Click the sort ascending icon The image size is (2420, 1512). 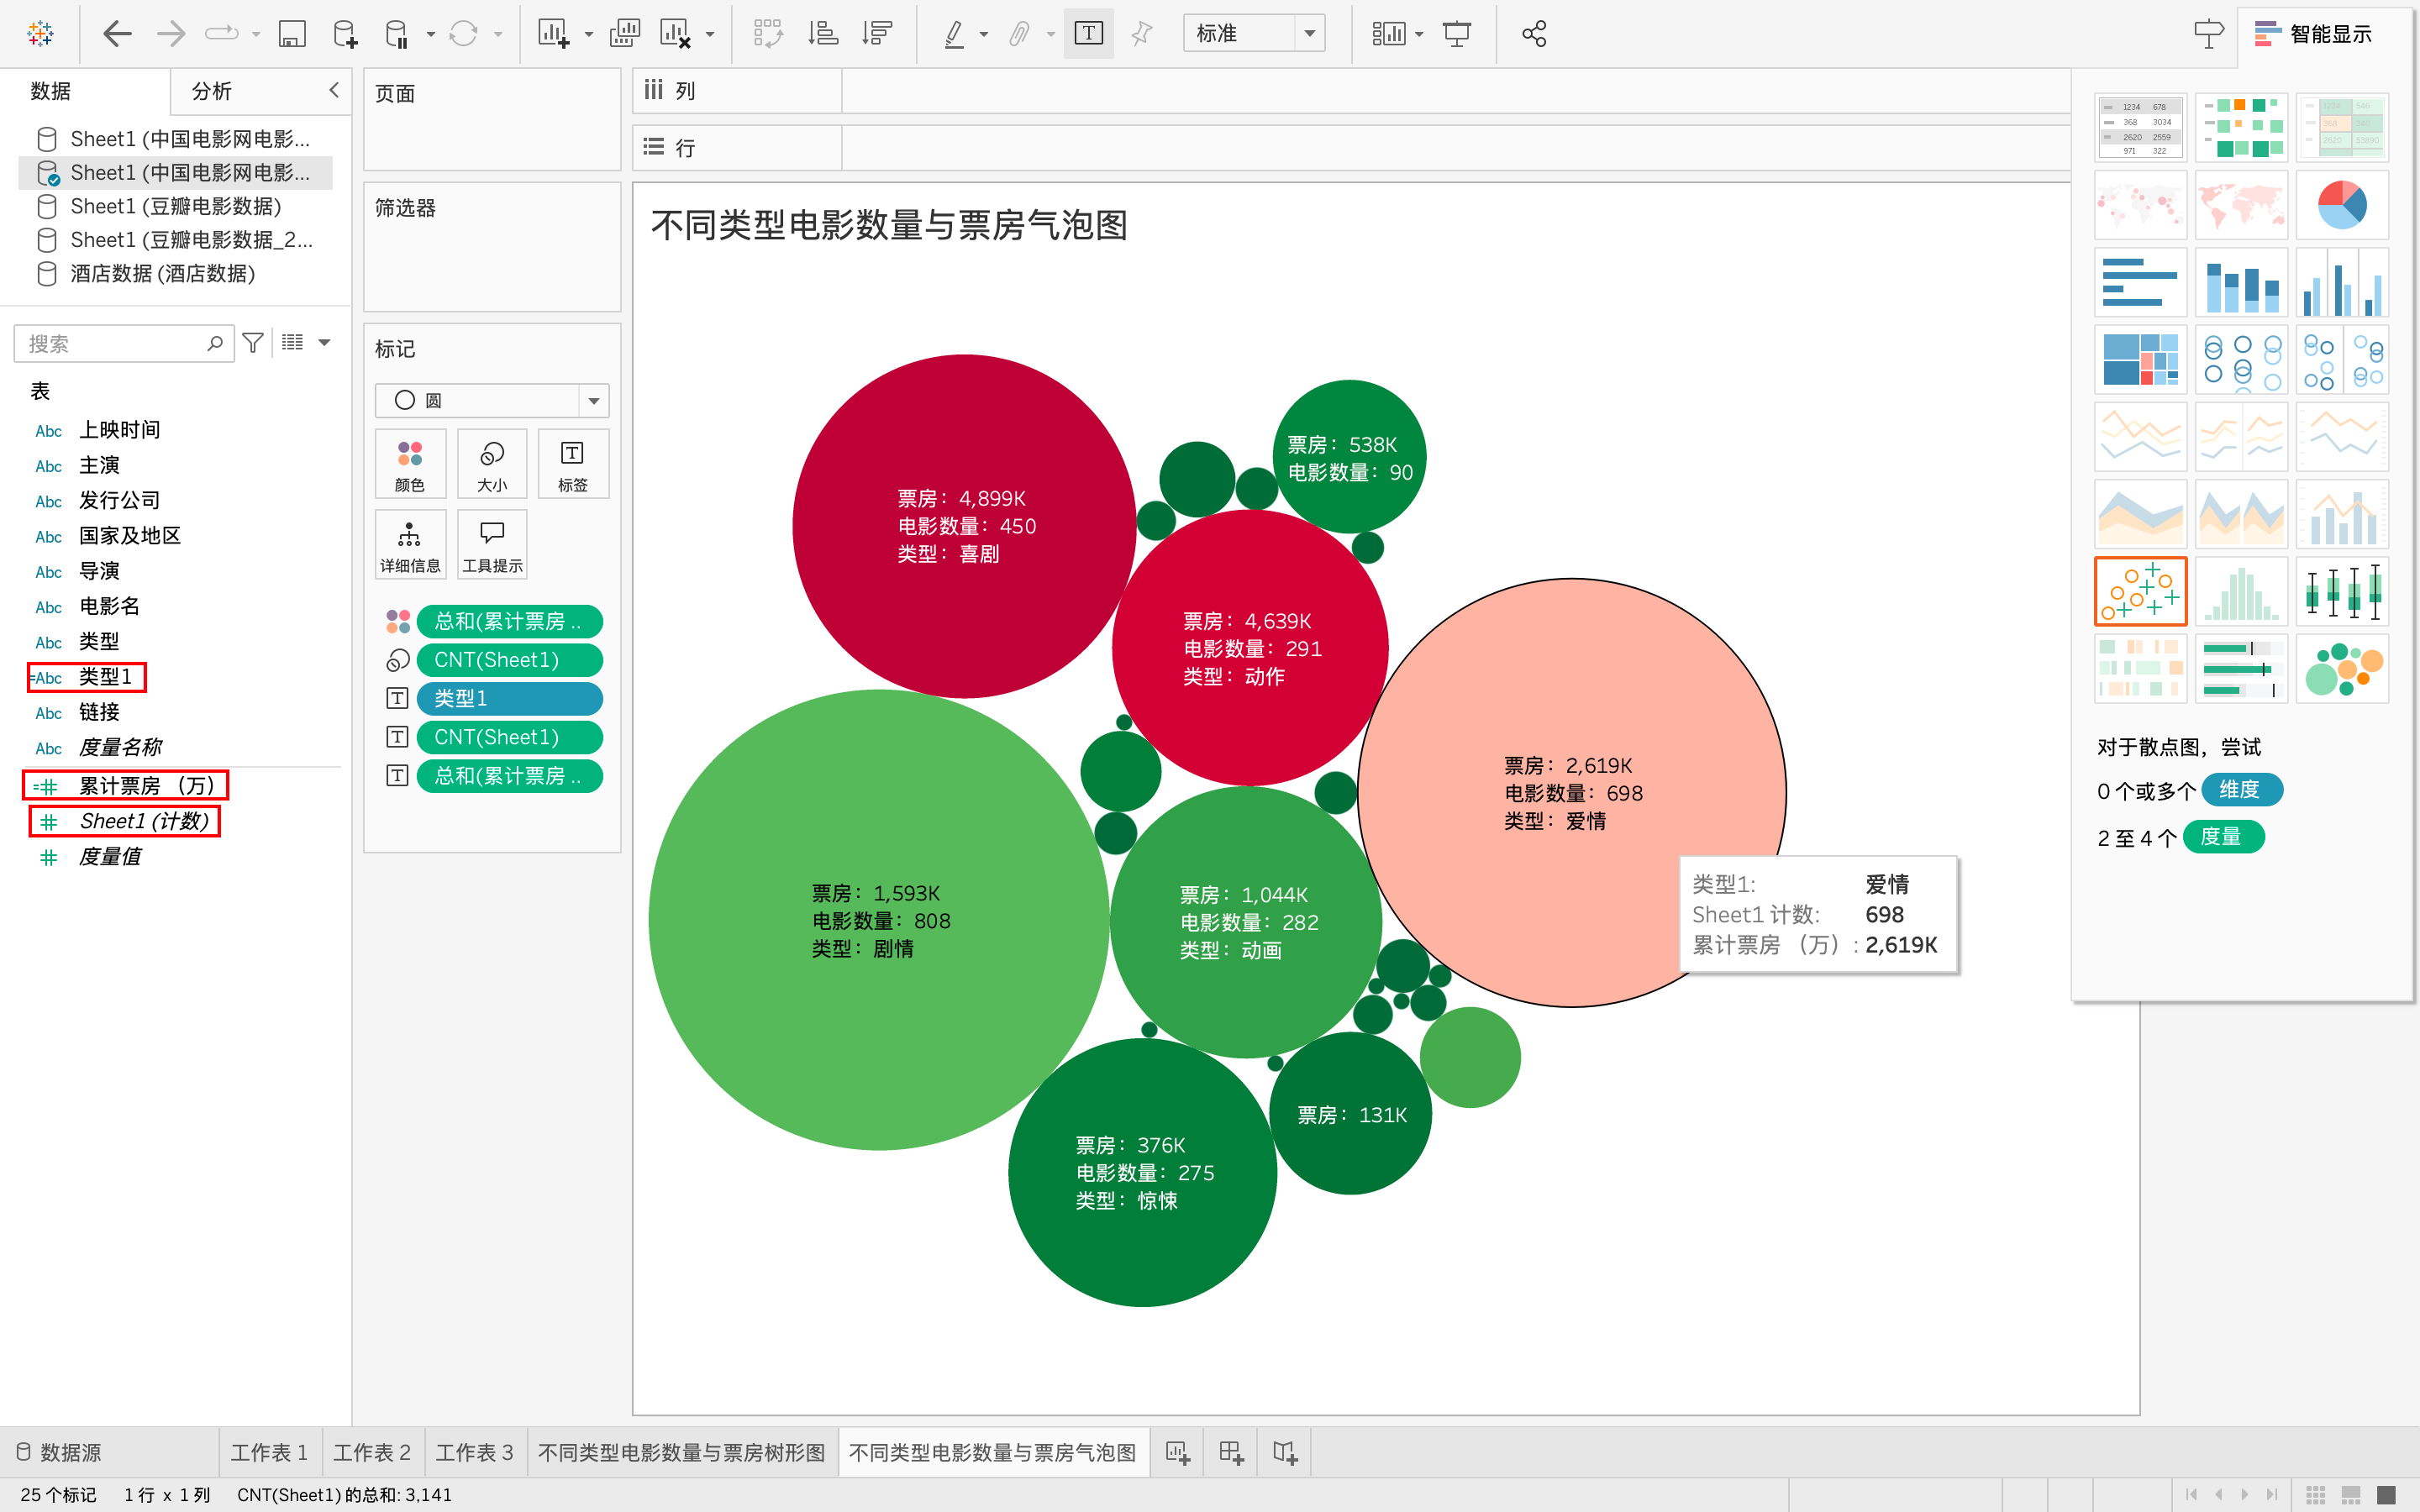point(823,34)
